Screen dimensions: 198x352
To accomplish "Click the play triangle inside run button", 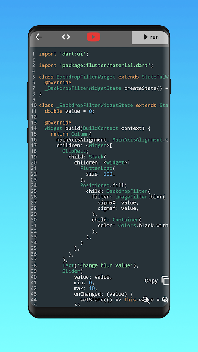I will pos(146,37).
